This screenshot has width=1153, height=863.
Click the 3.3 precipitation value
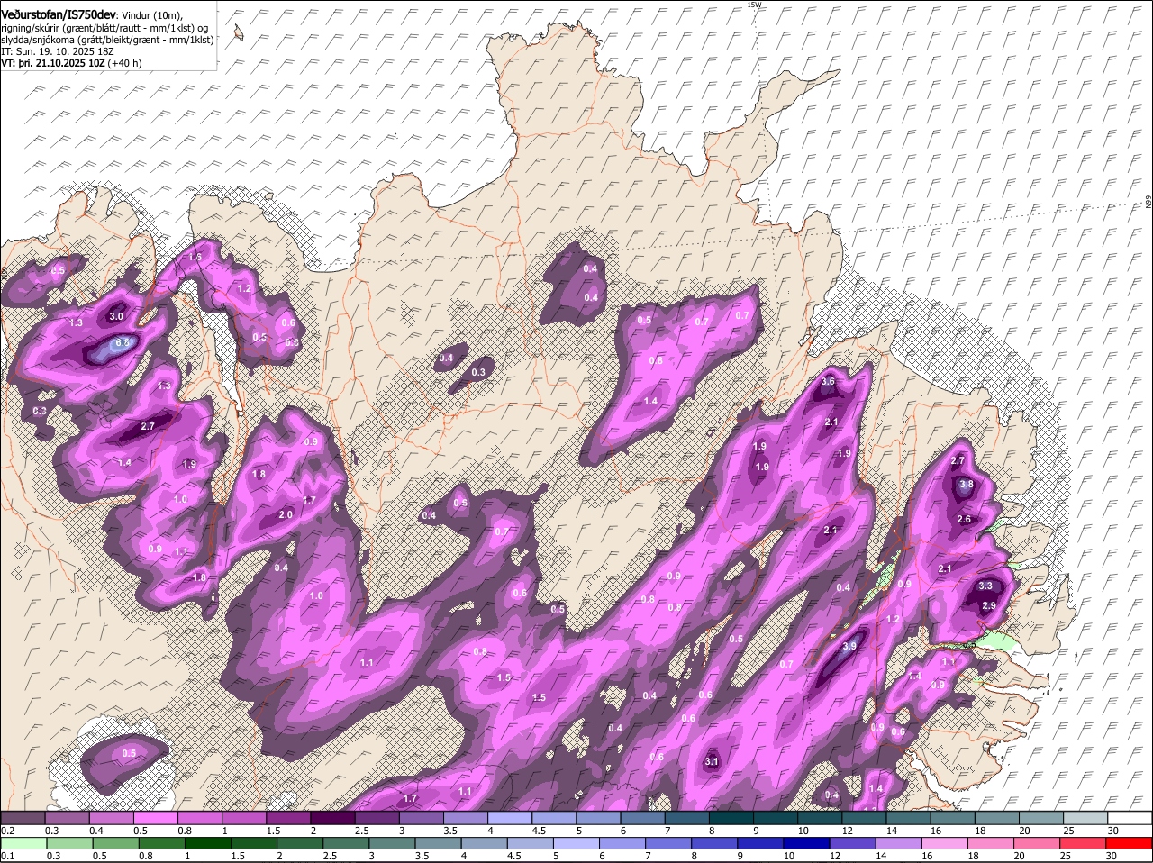pos(985,586)
